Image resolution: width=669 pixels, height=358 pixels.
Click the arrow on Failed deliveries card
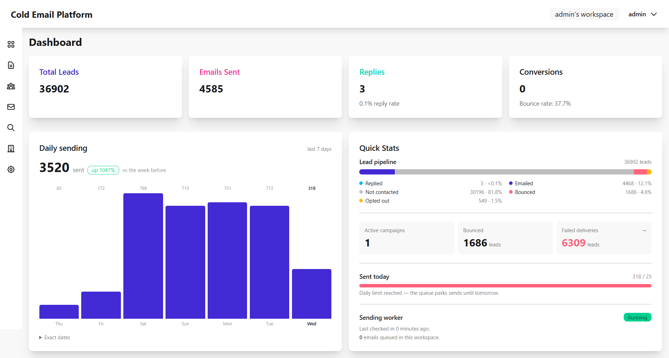(644, 230)
